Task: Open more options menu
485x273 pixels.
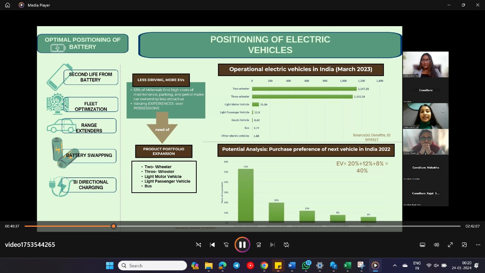Action: (x=478, y=245)
